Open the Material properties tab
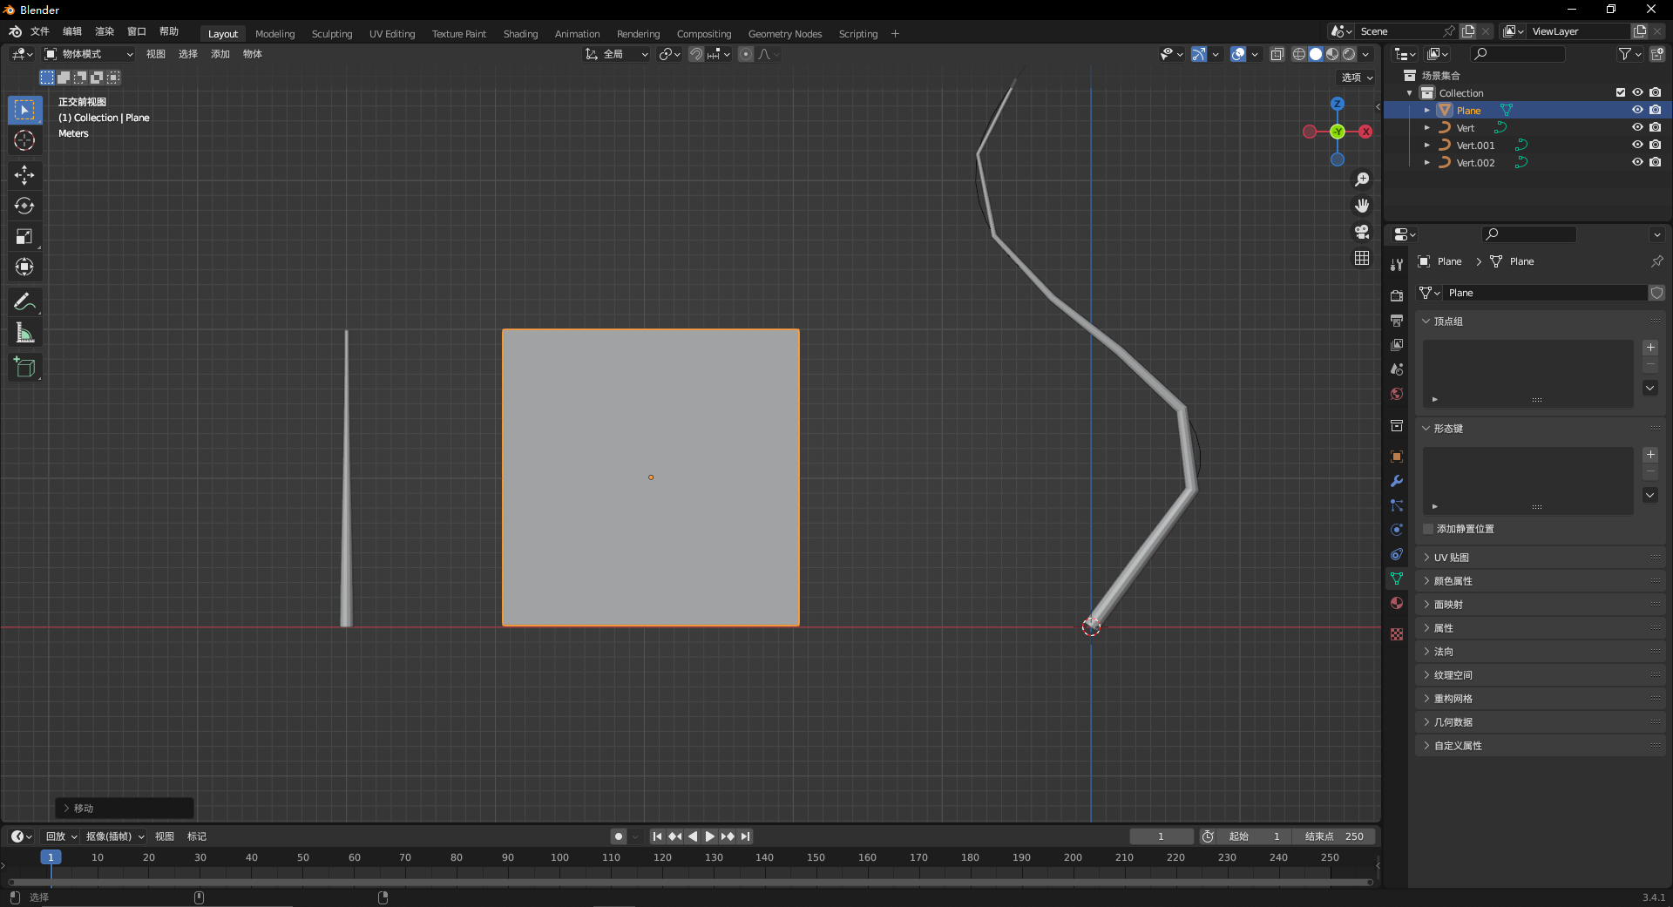This screenshot has height=907, width=1673. [1397, 603]
